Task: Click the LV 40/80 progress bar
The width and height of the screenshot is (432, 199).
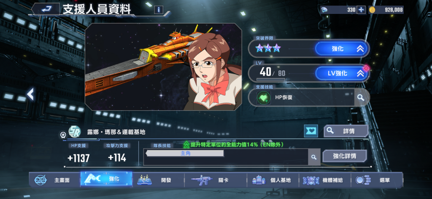Action: 271,80
